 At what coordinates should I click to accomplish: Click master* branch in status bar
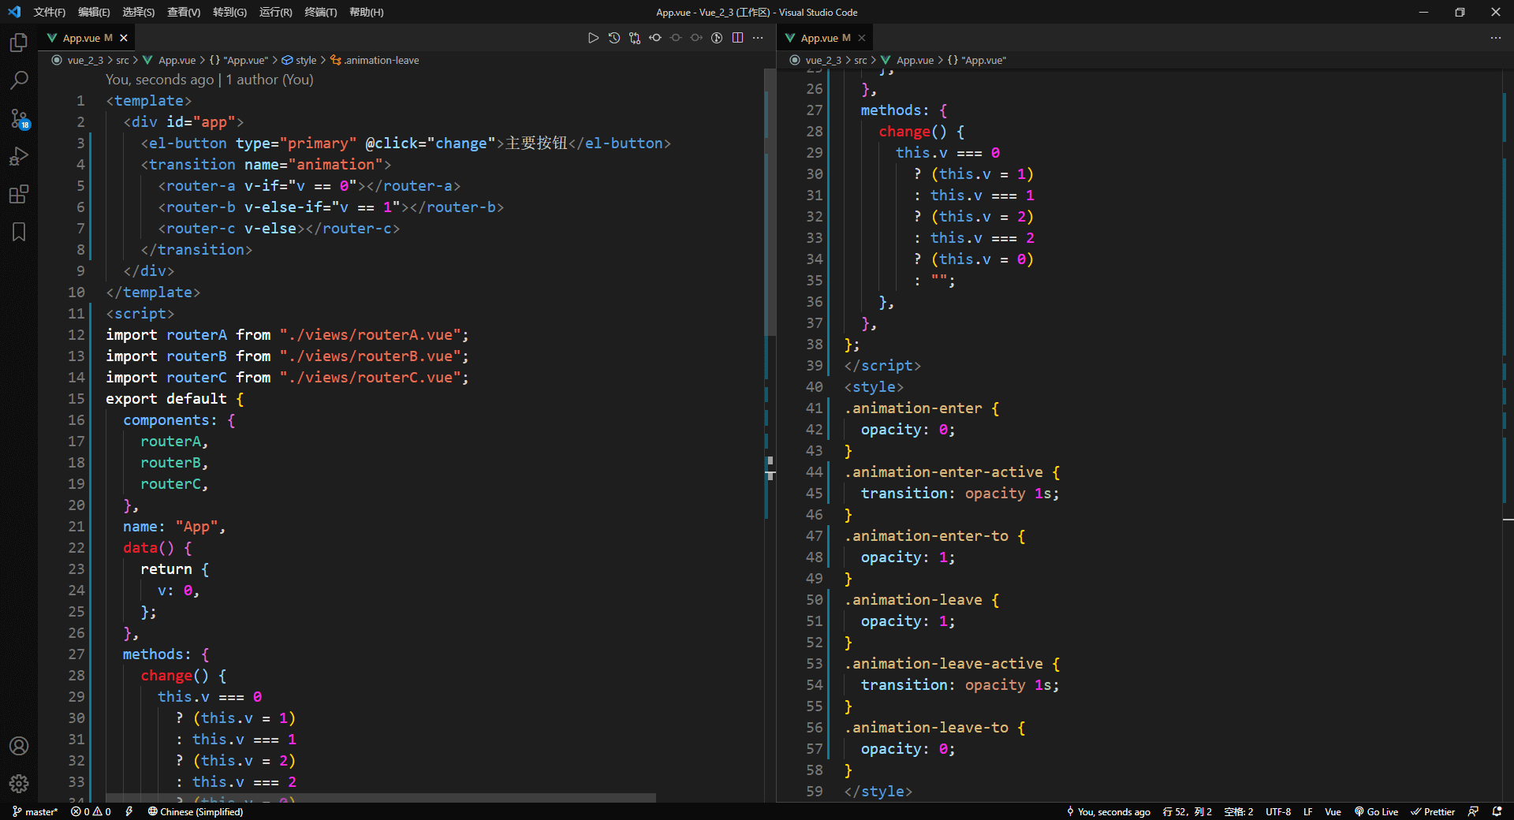(x=35, y=811)
